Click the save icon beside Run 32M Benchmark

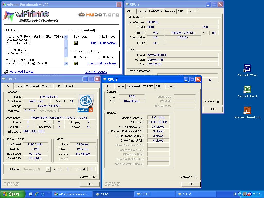pos(76,43)
